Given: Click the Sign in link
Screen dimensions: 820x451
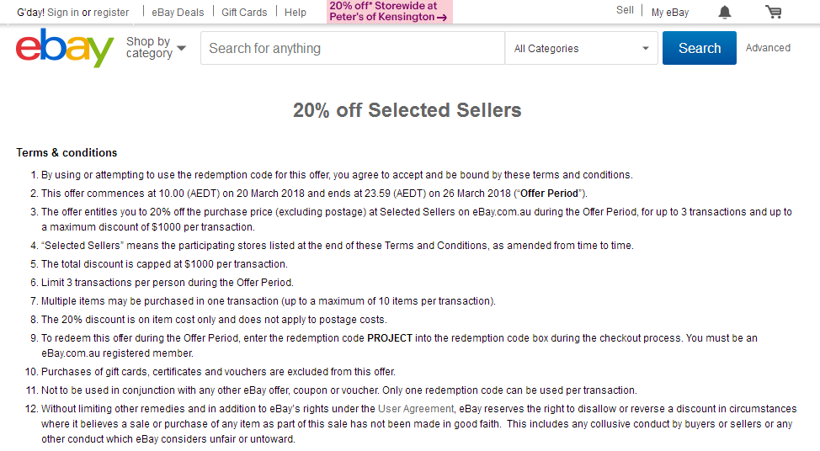Looking at the screenshot, I should 63,13.
